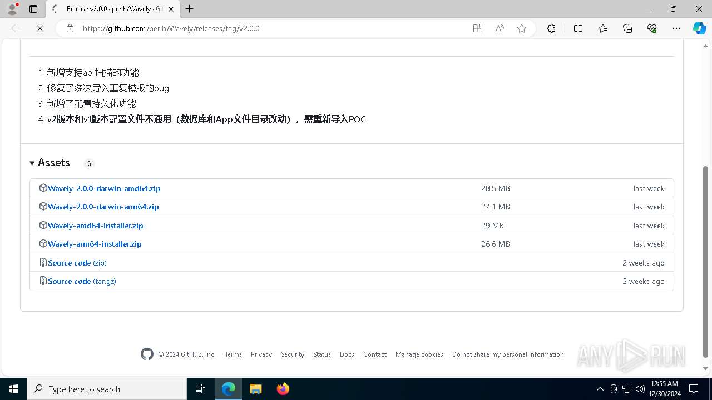Open a new browser tab
Viewport: 712px width, 400px height.
(190, 9)
